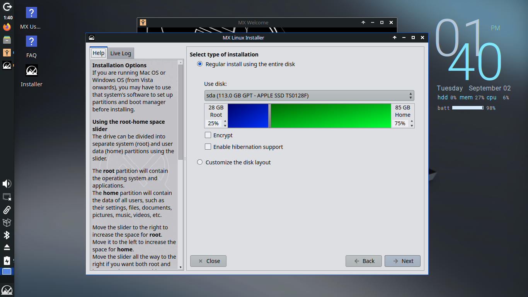Screen dimensions: 528x297
Task: Open the Use disk dropdown
Action: (308, 95)
